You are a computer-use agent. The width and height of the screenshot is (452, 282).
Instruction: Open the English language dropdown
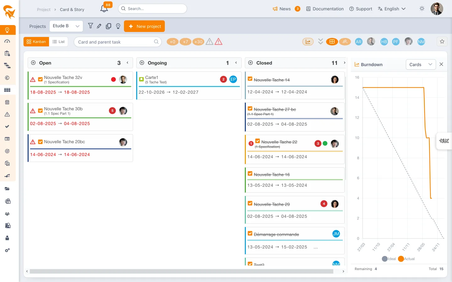click(392, 9)
